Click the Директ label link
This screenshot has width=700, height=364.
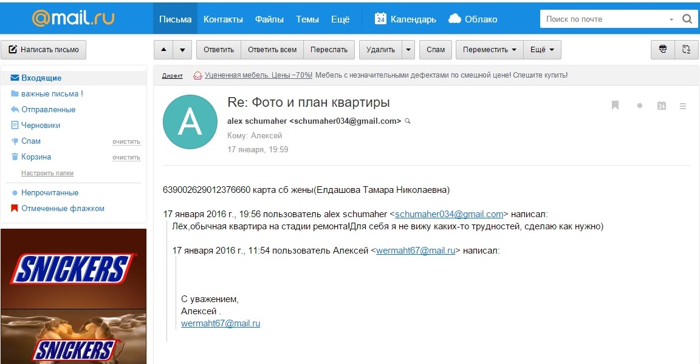[x=173, y=76]
